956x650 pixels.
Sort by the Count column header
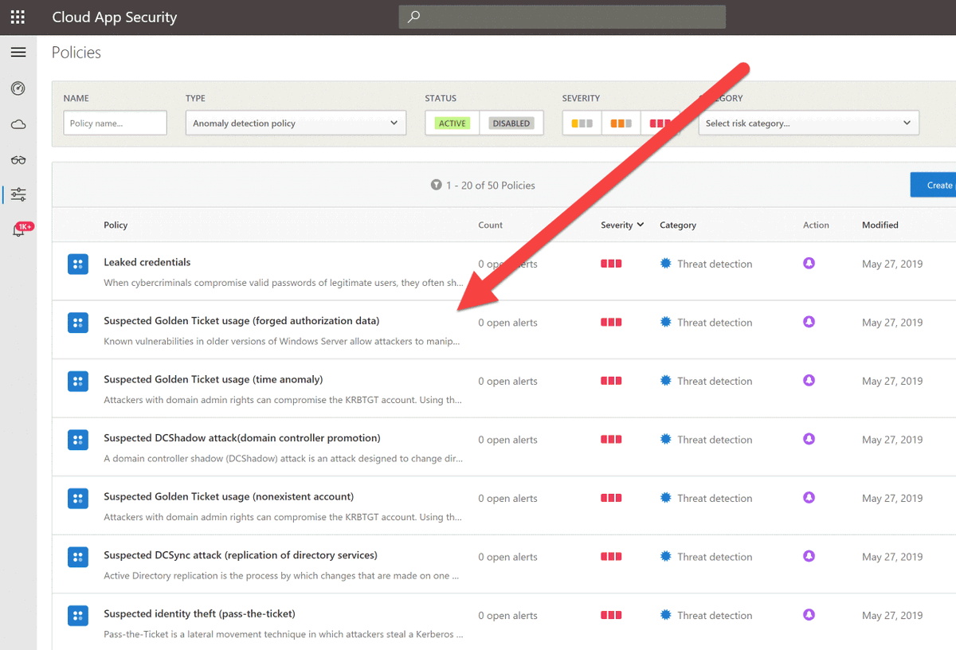click(490, 225)
